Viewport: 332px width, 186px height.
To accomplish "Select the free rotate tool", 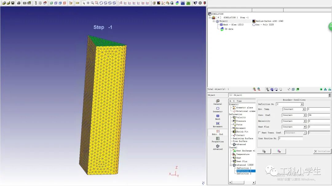I will (101, 3).
